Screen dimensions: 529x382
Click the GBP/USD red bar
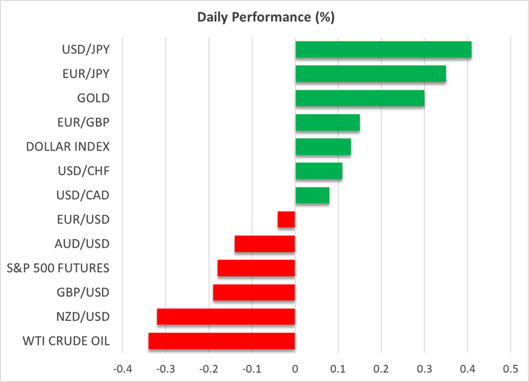254,292
